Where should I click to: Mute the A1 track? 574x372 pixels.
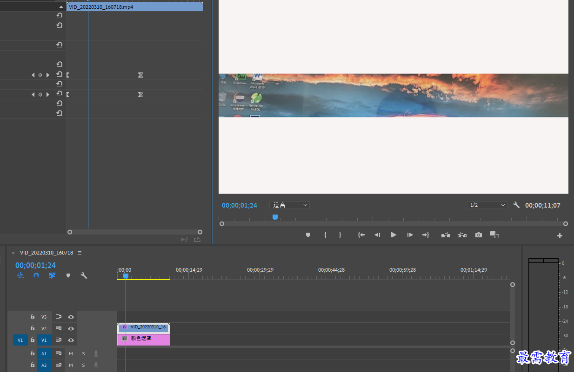pos(71,353)
